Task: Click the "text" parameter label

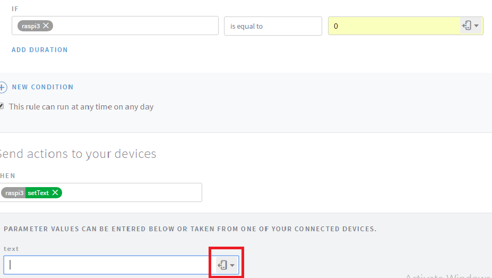Action: [11, 249]
